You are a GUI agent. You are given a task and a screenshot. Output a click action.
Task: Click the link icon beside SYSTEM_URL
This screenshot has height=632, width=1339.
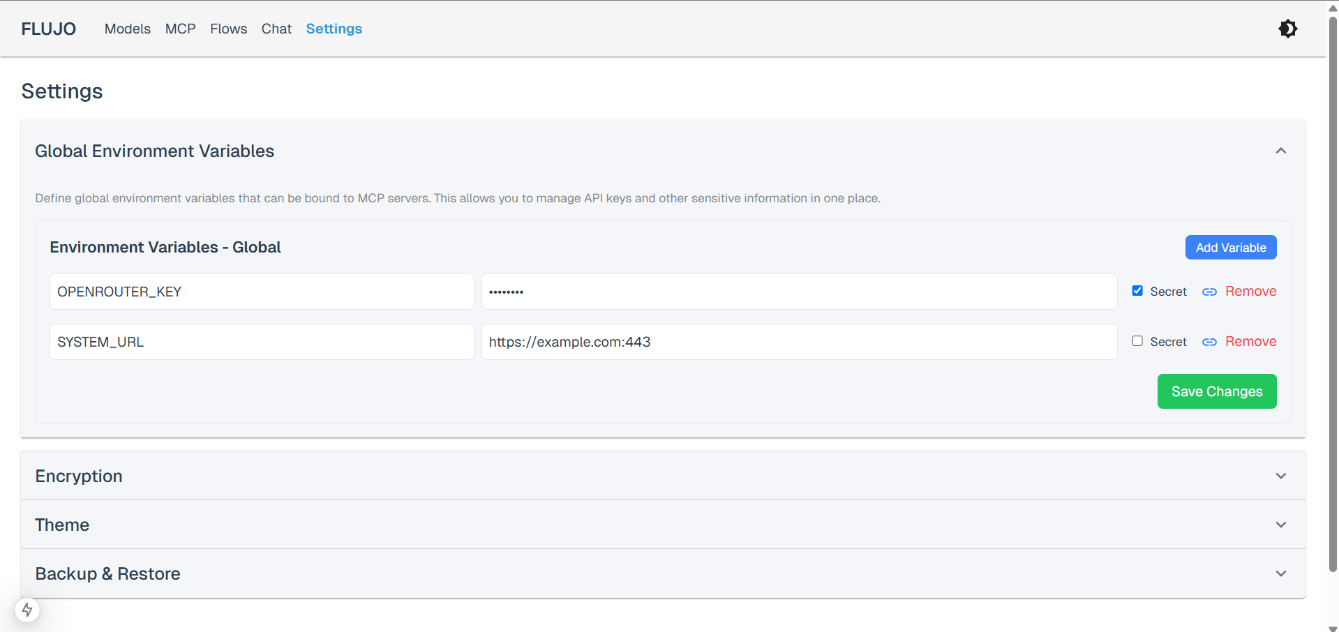click(1209, 342)
